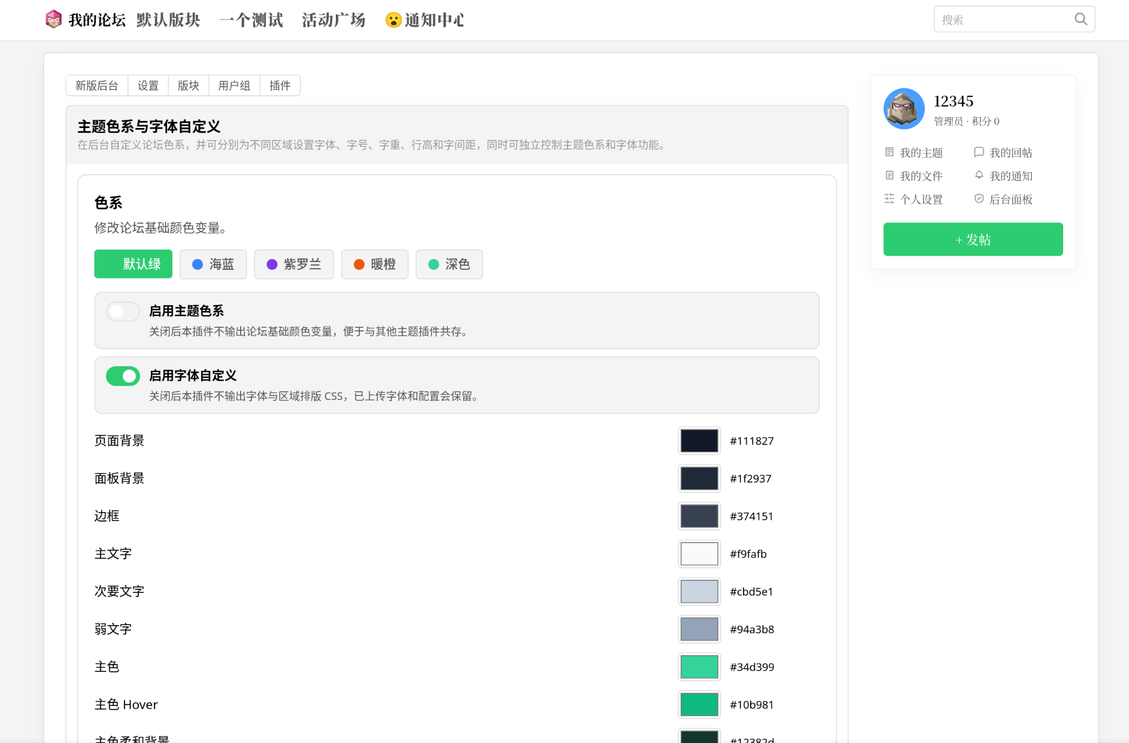Click the emoji icon beside 通知中心
Image resolution: width=1129 pixels, height=743 pixels.
(393, 20)
